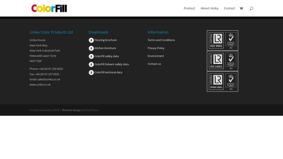Click the ColorFill logo
The height and width of the screenshot is (159, 283).
click(49, 8)
